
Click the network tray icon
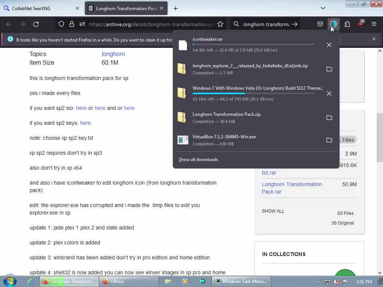click(x=327, y=282)
